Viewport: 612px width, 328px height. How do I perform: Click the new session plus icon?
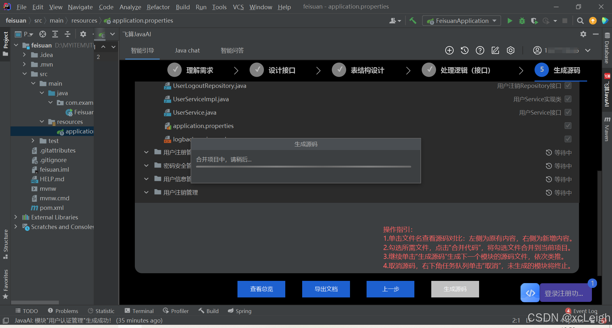(x=449, y=50)
